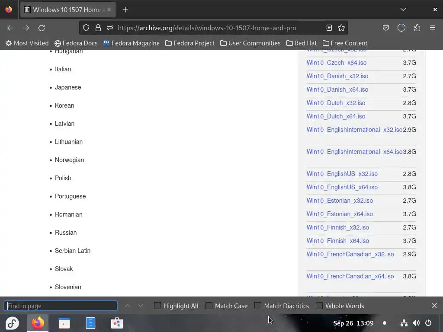The height and width of the screenshot is (332, 443).
Task: List all tabs using the chevron
Action: coord(403,10)
